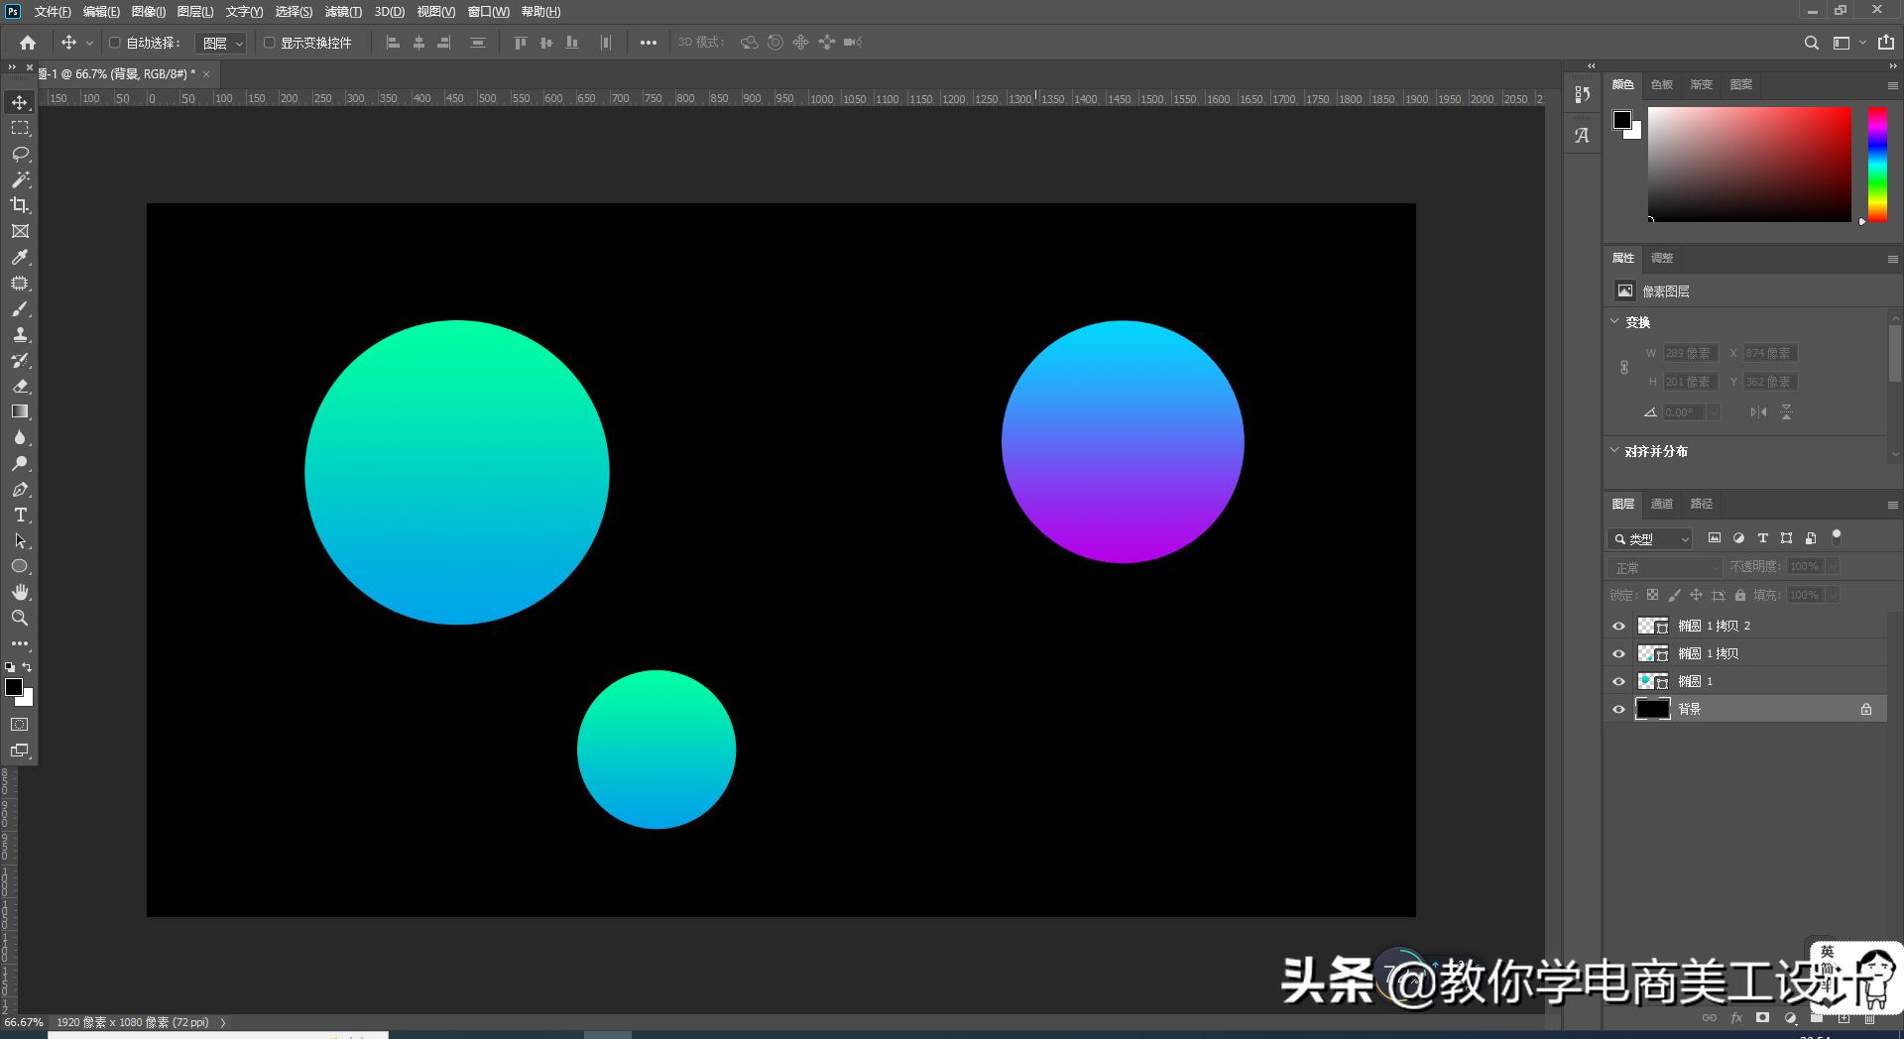The image size is (1904, 1039).
Task: Open the add layer style (fx) menu
Action: tap(1736, 1018)
